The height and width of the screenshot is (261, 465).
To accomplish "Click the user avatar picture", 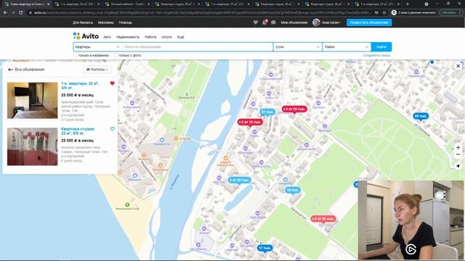I will click(x=316, y=22).
